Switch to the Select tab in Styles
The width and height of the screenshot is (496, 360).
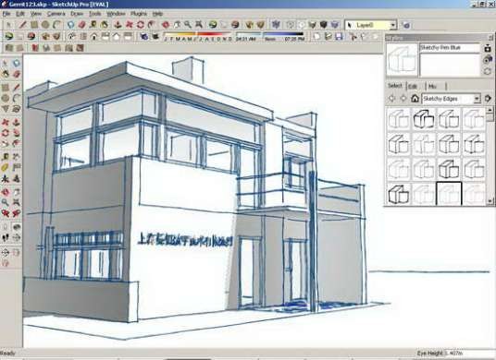[394, 86]
